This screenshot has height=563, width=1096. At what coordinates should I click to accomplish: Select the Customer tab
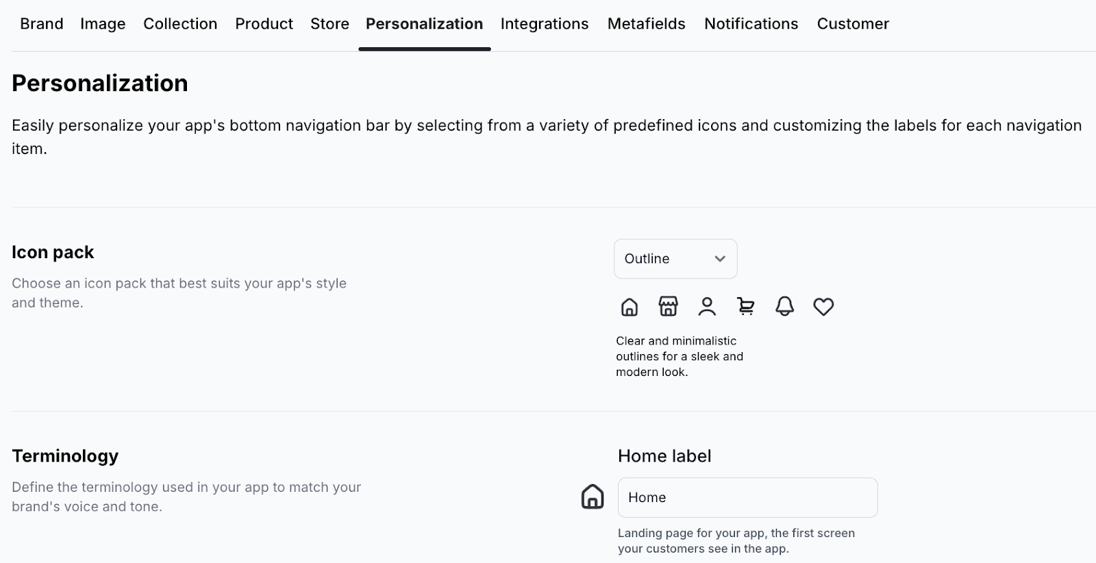[x=853, y=24]
